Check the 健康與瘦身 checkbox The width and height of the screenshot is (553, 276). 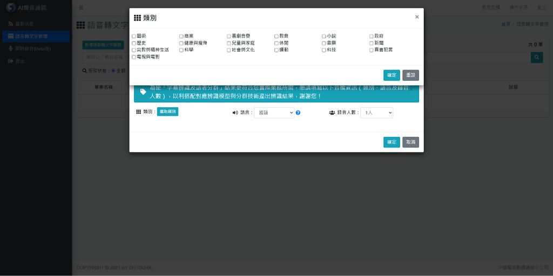pos(181,43)
